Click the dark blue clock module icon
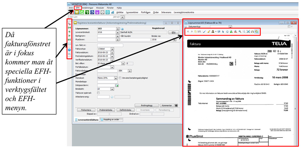 (x=92, y=12)
